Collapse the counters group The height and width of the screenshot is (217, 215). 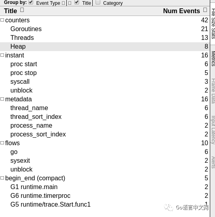pos(2,20)
